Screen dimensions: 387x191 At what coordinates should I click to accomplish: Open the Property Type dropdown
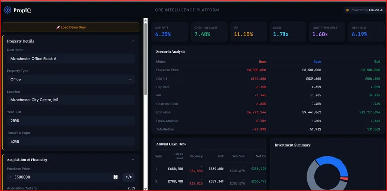(x=71, y=80)
